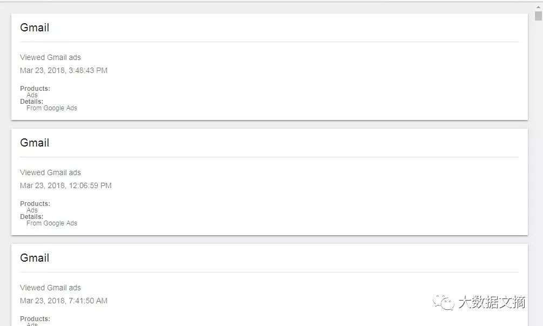Select the 3:48:43 PM timestamp text

(64, 70)
